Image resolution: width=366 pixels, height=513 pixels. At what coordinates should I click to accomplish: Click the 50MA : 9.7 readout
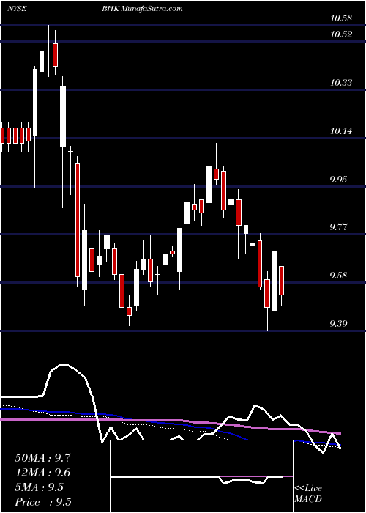(x=42, y=458)
